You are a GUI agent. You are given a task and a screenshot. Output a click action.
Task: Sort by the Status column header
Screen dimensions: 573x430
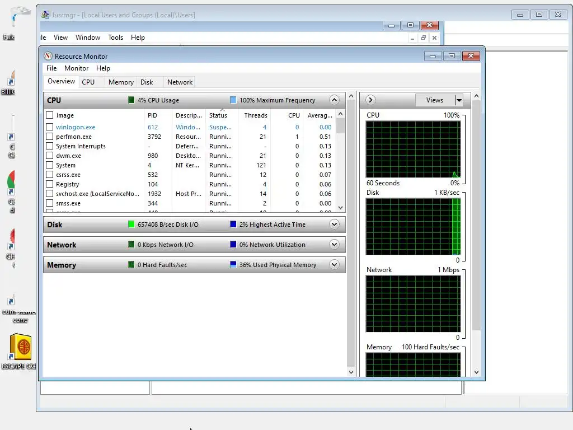[222, 115]
